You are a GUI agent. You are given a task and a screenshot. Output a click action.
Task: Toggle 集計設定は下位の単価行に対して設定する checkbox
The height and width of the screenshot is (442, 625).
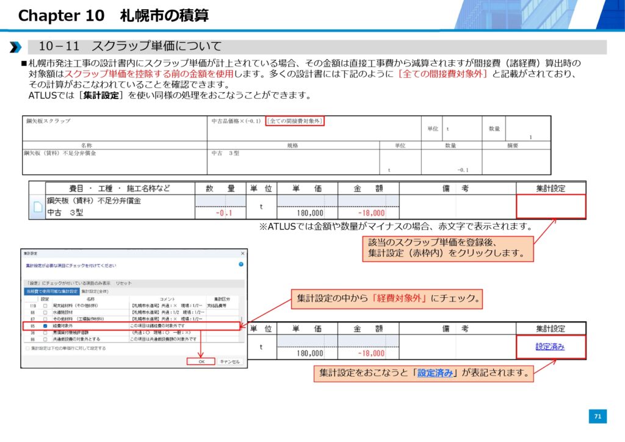pos(27,348)
